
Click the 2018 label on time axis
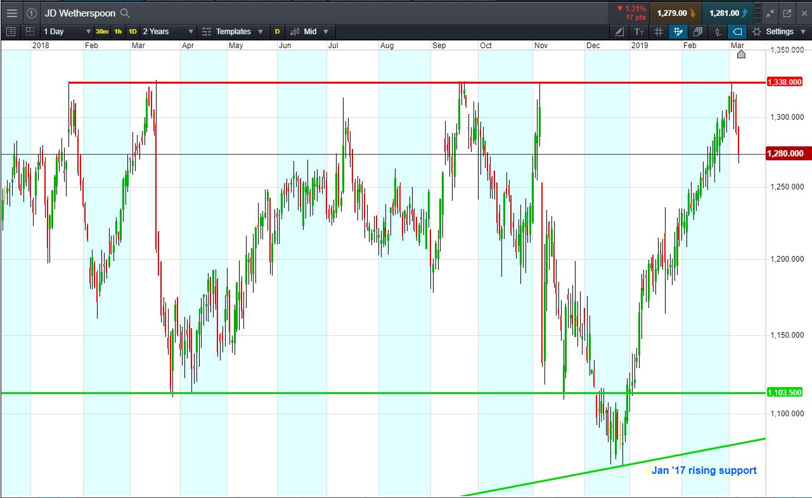click(x=41, y=46)
